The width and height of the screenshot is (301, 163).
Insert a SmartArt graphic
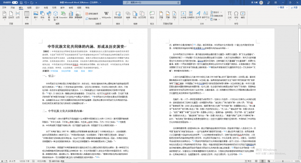[63, 15]
